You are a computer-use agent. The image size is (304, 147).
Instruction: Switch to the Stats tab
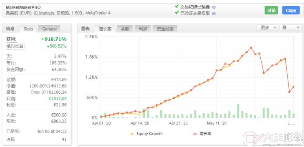[x=28, y=29]
